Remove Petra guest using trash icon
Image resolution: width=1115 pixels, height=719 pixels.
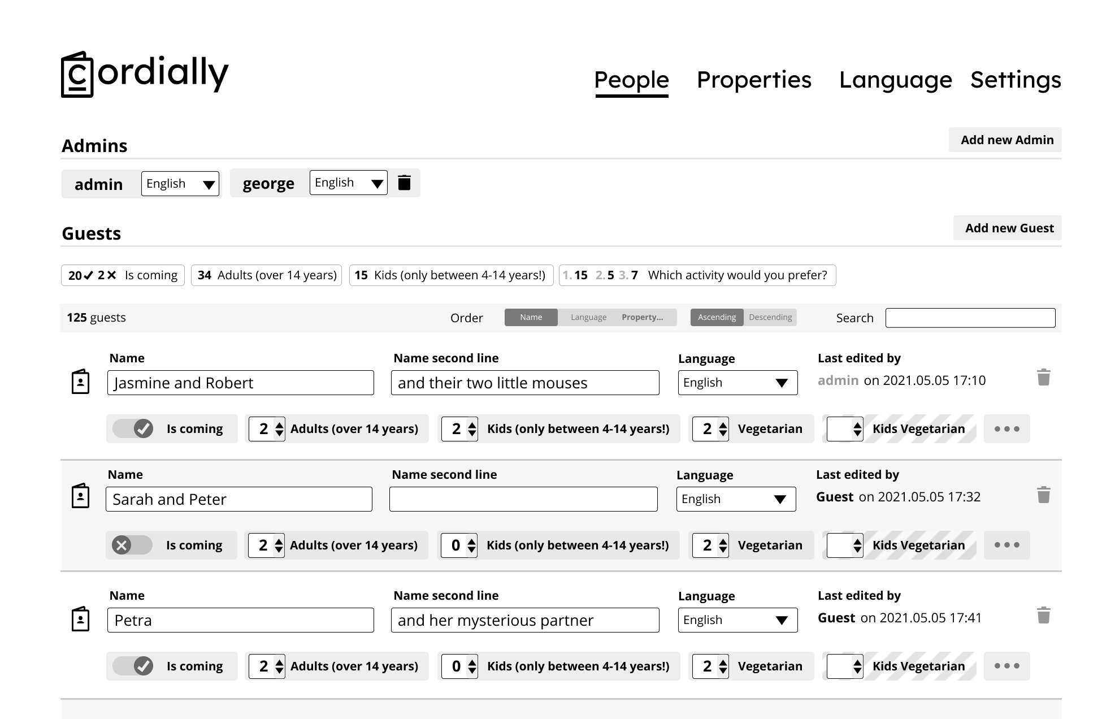click(1043, 616)
